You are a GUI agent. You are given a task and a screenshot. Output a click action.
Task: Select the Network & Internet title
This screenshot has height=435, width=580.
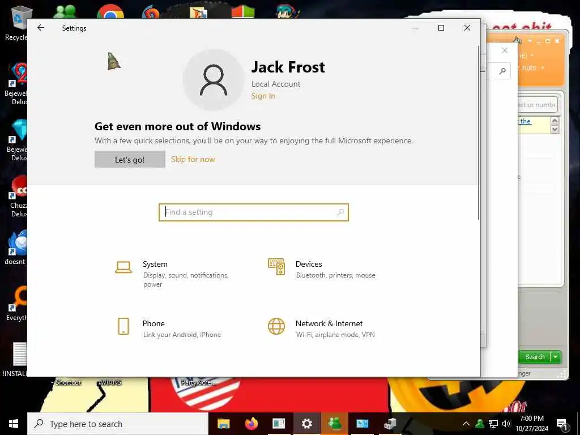click(x=329, y=323)
